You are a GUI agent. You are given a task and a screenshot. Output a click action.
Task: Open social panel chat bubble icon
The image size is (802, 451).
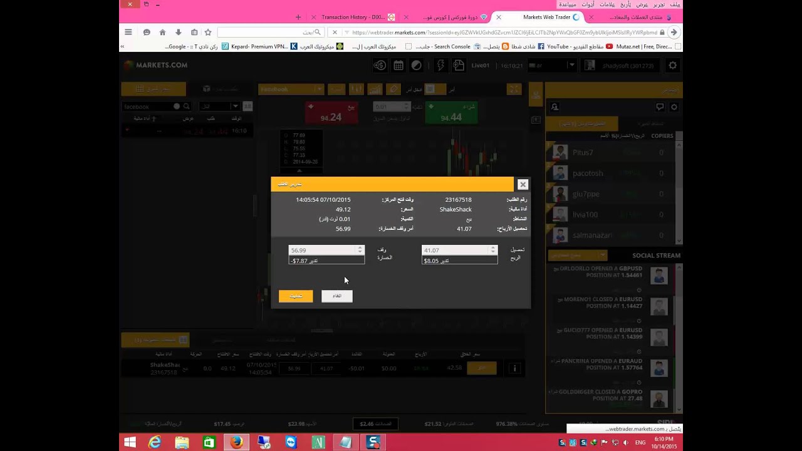660,107
